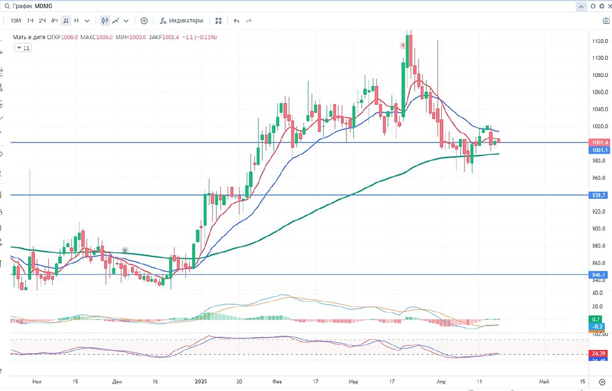Select the 15M timeframe
Viewport: 612px width, 391px height.
pyautogui.click(x=16, y=21)
